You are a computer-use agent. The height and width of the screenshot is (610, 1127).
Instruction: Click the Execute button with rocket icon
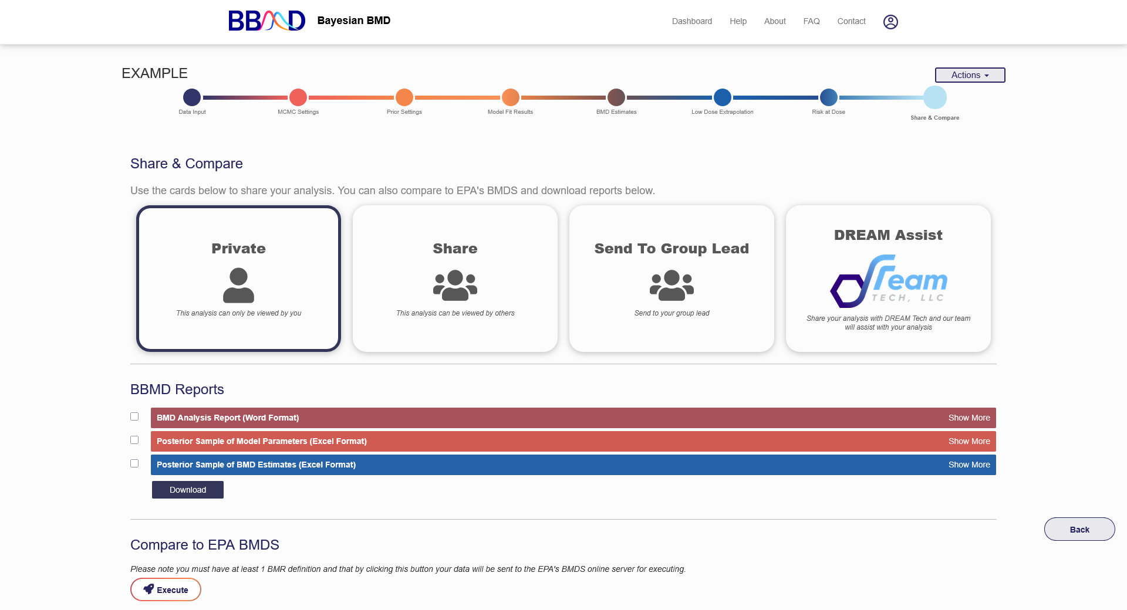[x=166, y=589]
